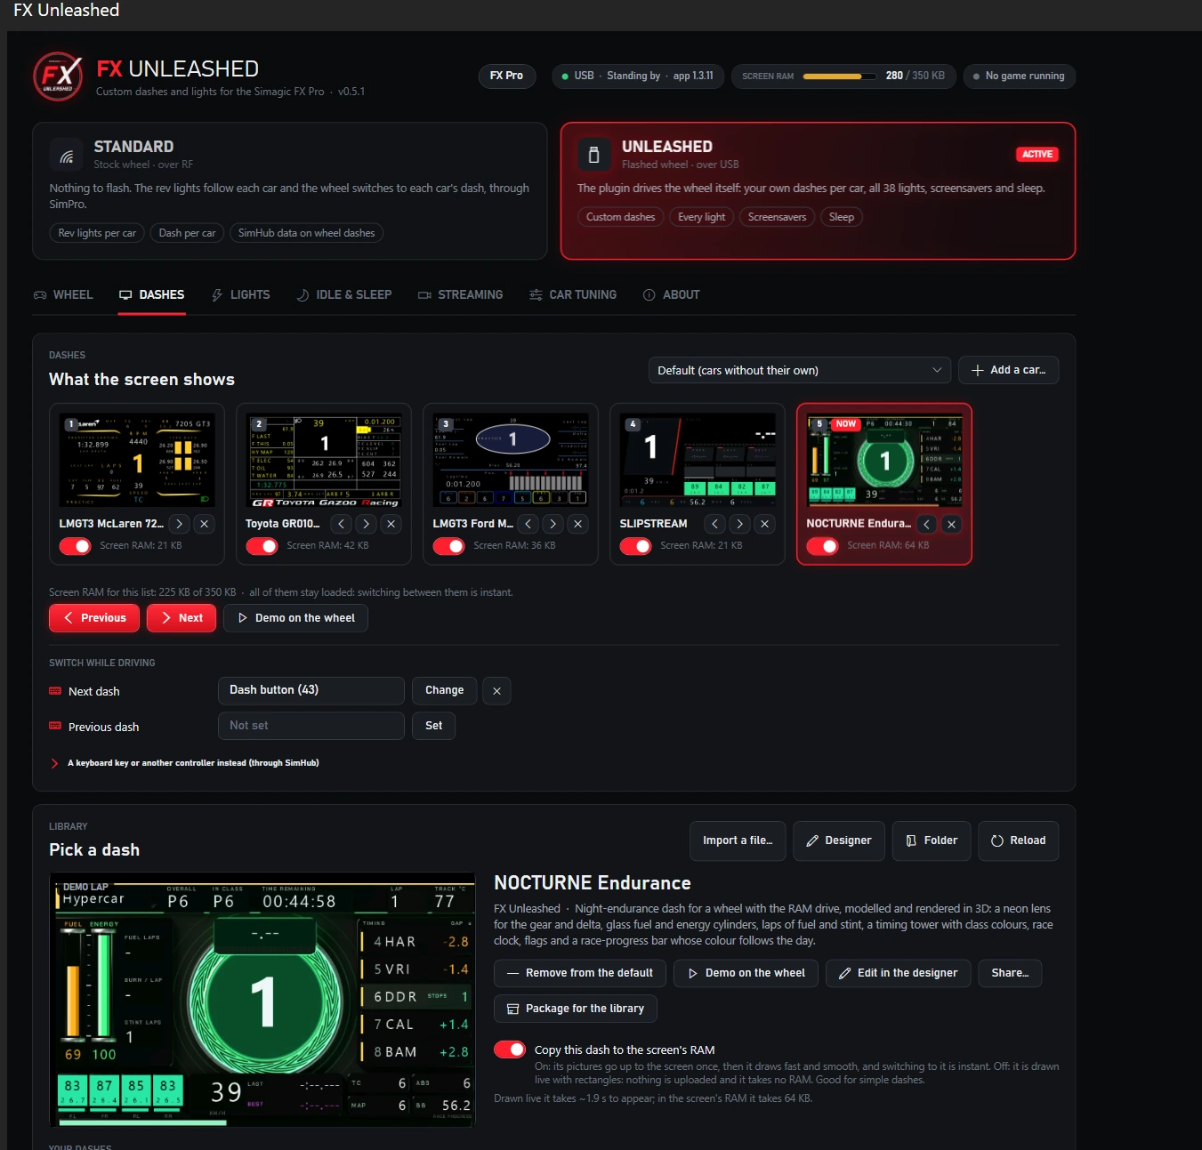Expand keyboard key or another controller option

(186, 763)
